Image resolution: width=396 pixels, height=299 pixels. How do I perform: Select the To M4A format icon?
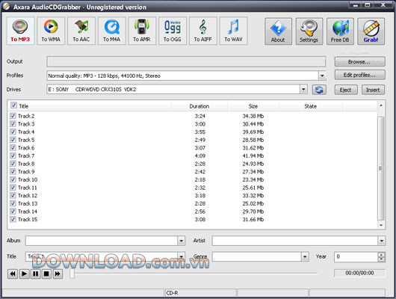[111, 31]
